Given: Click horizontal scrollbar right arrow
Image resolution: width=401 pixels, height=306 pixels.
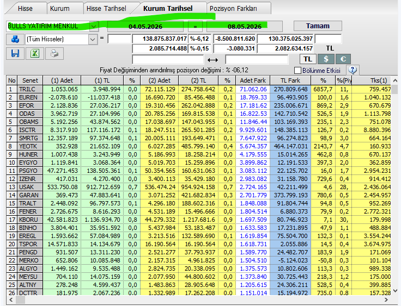Looking at the screenshot, I should (386, 299).
